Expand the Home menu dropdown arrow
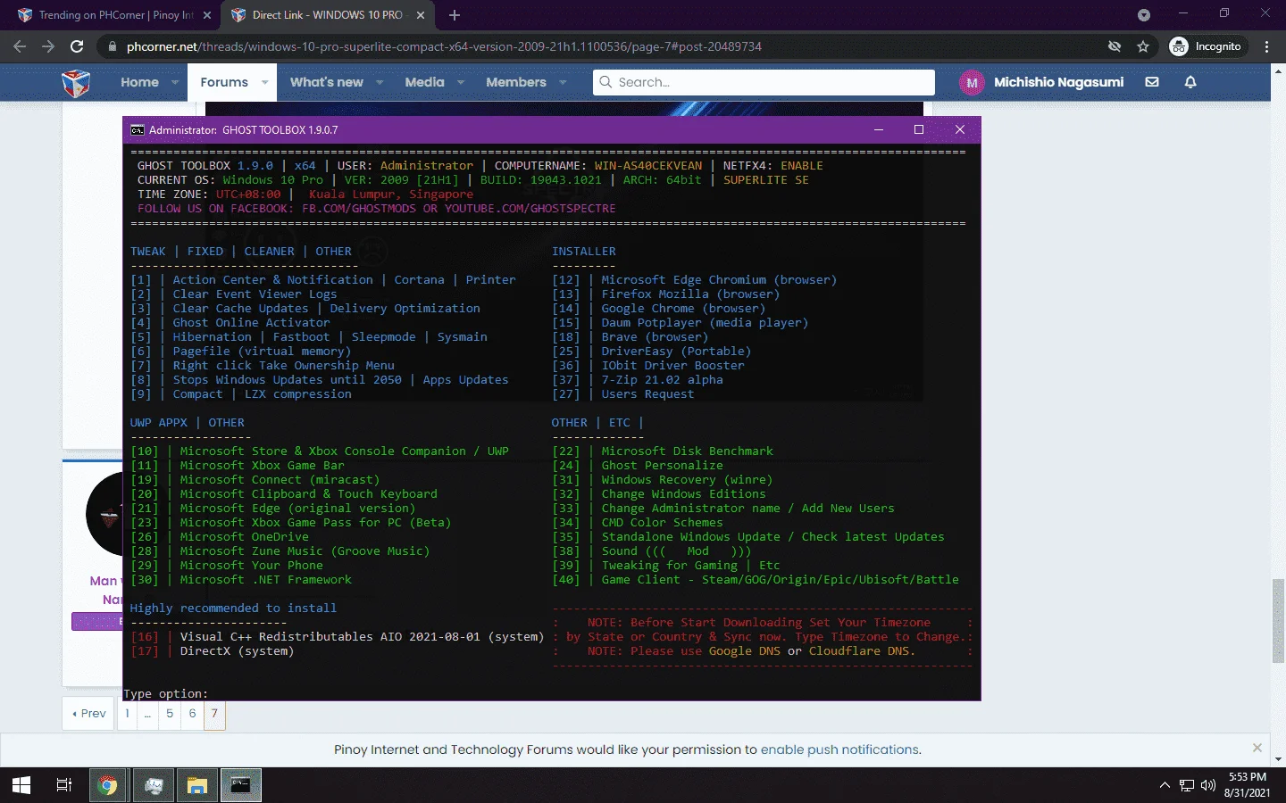 175,82
